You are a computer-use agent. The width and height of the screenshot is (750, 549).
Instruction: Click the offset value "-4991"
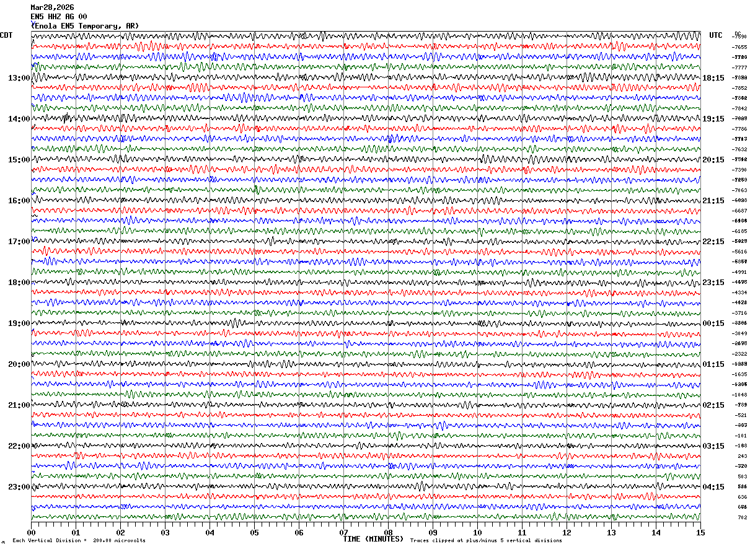pos(739,272)
